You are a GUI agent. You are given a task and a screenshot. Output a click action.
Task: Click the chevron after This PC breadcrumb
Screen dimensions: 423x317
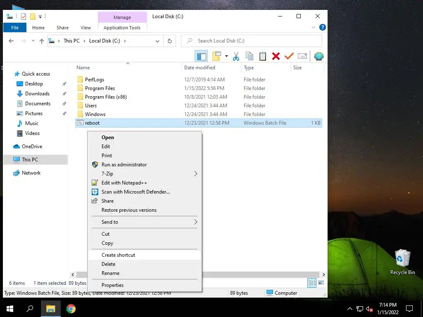click(x=84, y=41)
